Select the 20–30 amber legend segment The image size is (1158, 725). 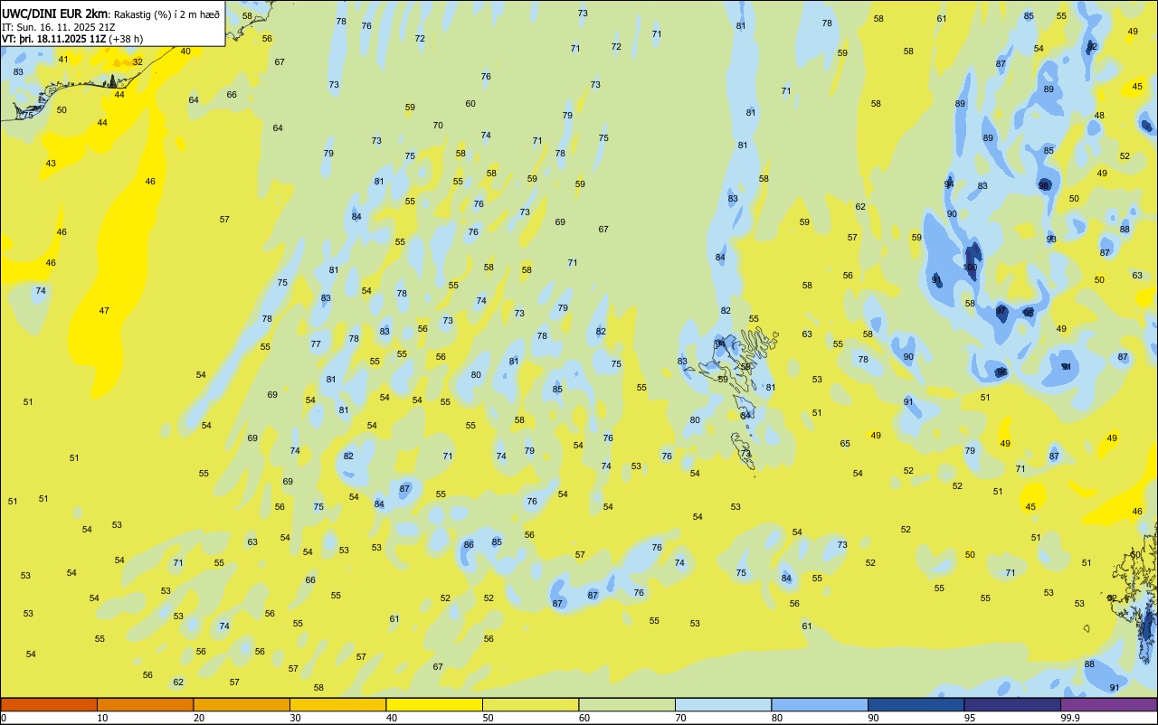pos(242,704)
